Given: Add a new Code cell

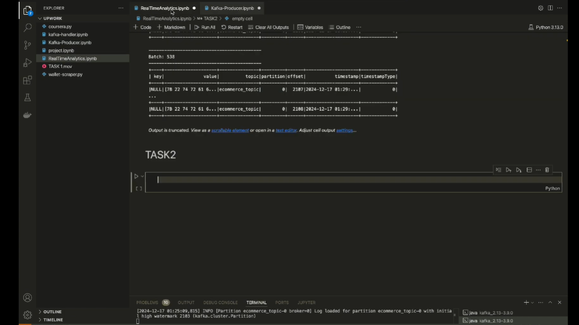Looking at the screenshot, I should [142, 27].
